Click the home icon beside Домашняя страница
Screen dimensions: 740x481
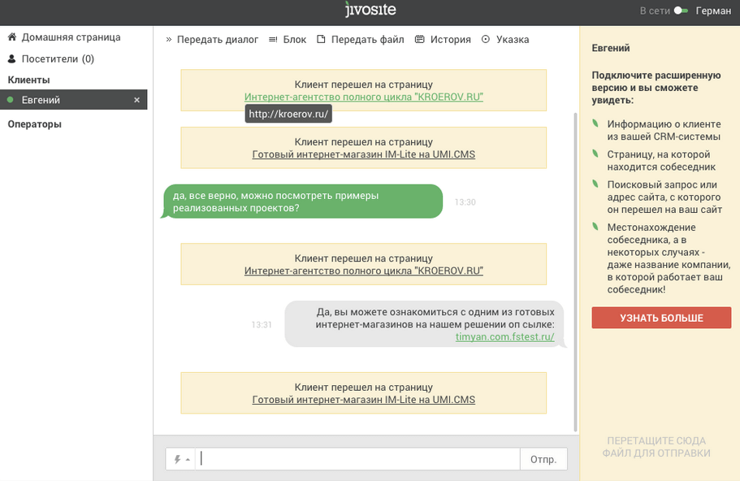12,37
